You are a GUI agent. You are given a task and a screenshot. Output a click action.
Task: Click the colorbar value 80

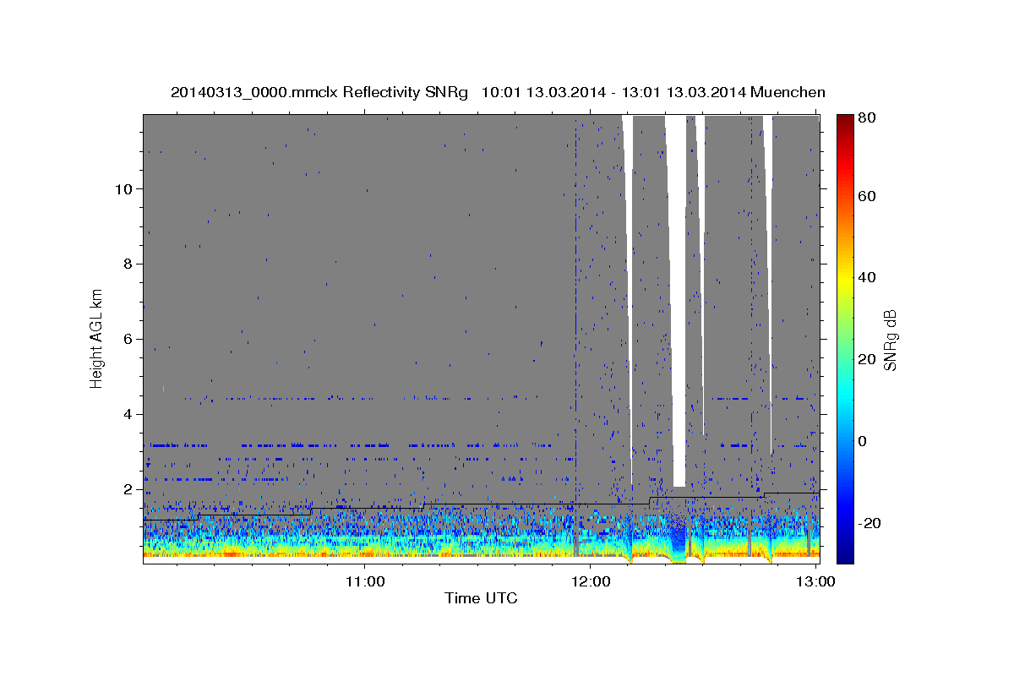pyautogui.click(x=866, y=117)
